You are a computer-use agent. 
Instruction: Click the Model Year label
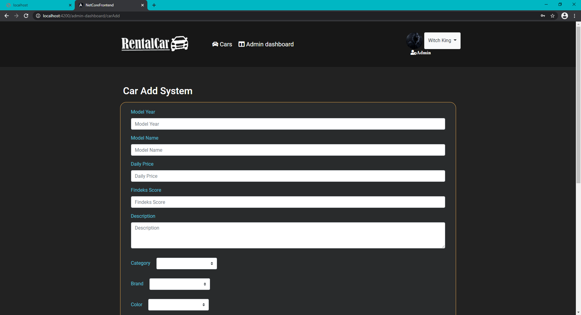[x=143, y=112]
